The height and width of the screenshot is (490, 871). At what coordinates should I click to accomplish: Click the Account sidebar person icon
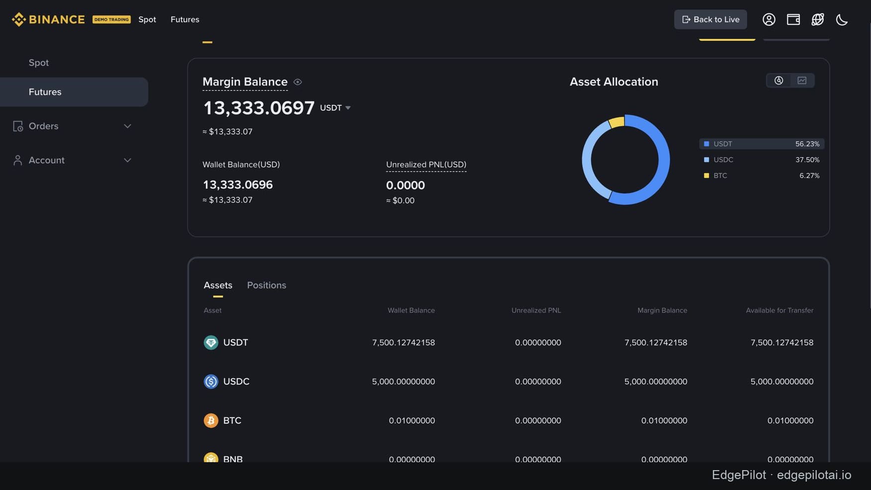pyautogui.click(x=18, y=160)
